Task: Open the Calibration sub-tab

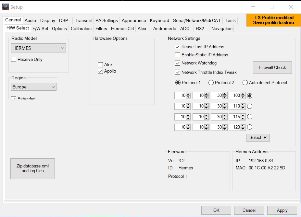Action: point(81,29)
